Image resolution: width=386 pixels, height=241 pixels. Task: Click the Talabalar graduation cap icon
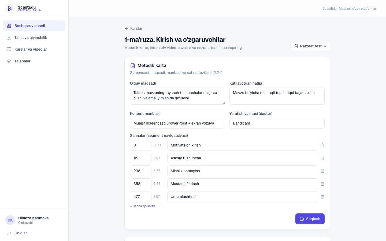click(x=9, y=61)
